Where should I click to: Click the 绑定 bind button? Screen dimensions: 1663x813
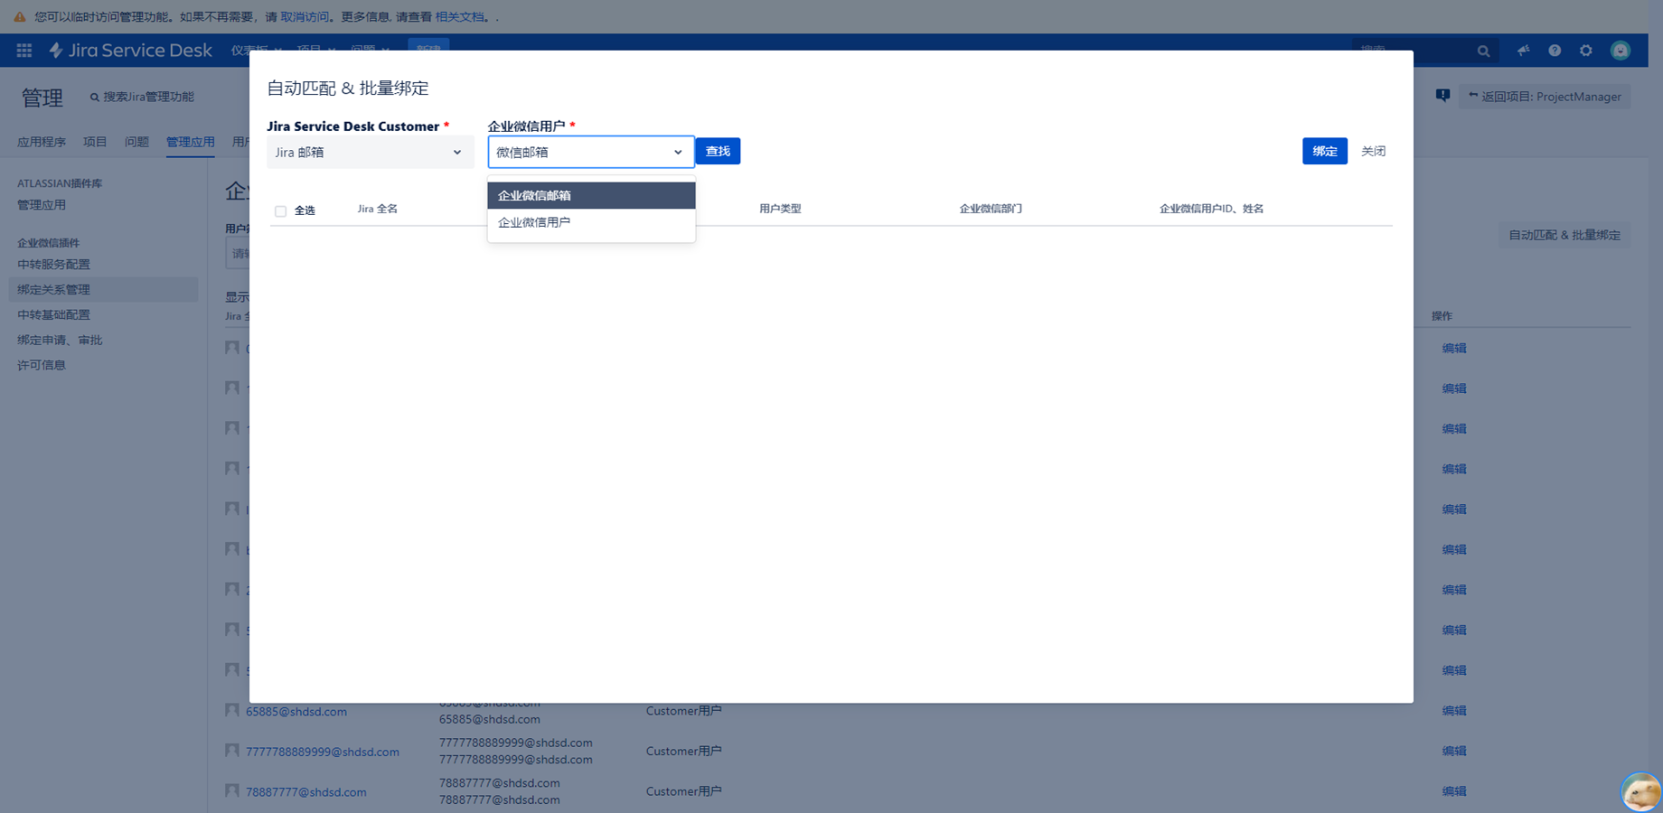pos(1324,152)
